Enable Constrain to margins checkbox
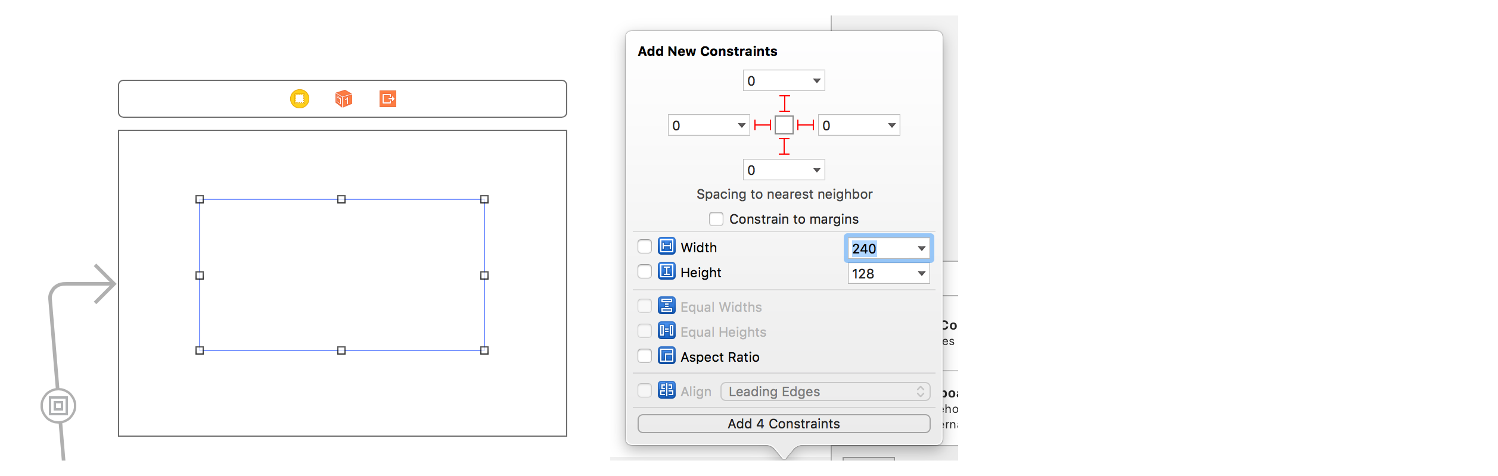The image size is (1498, 476). point(716,219)
